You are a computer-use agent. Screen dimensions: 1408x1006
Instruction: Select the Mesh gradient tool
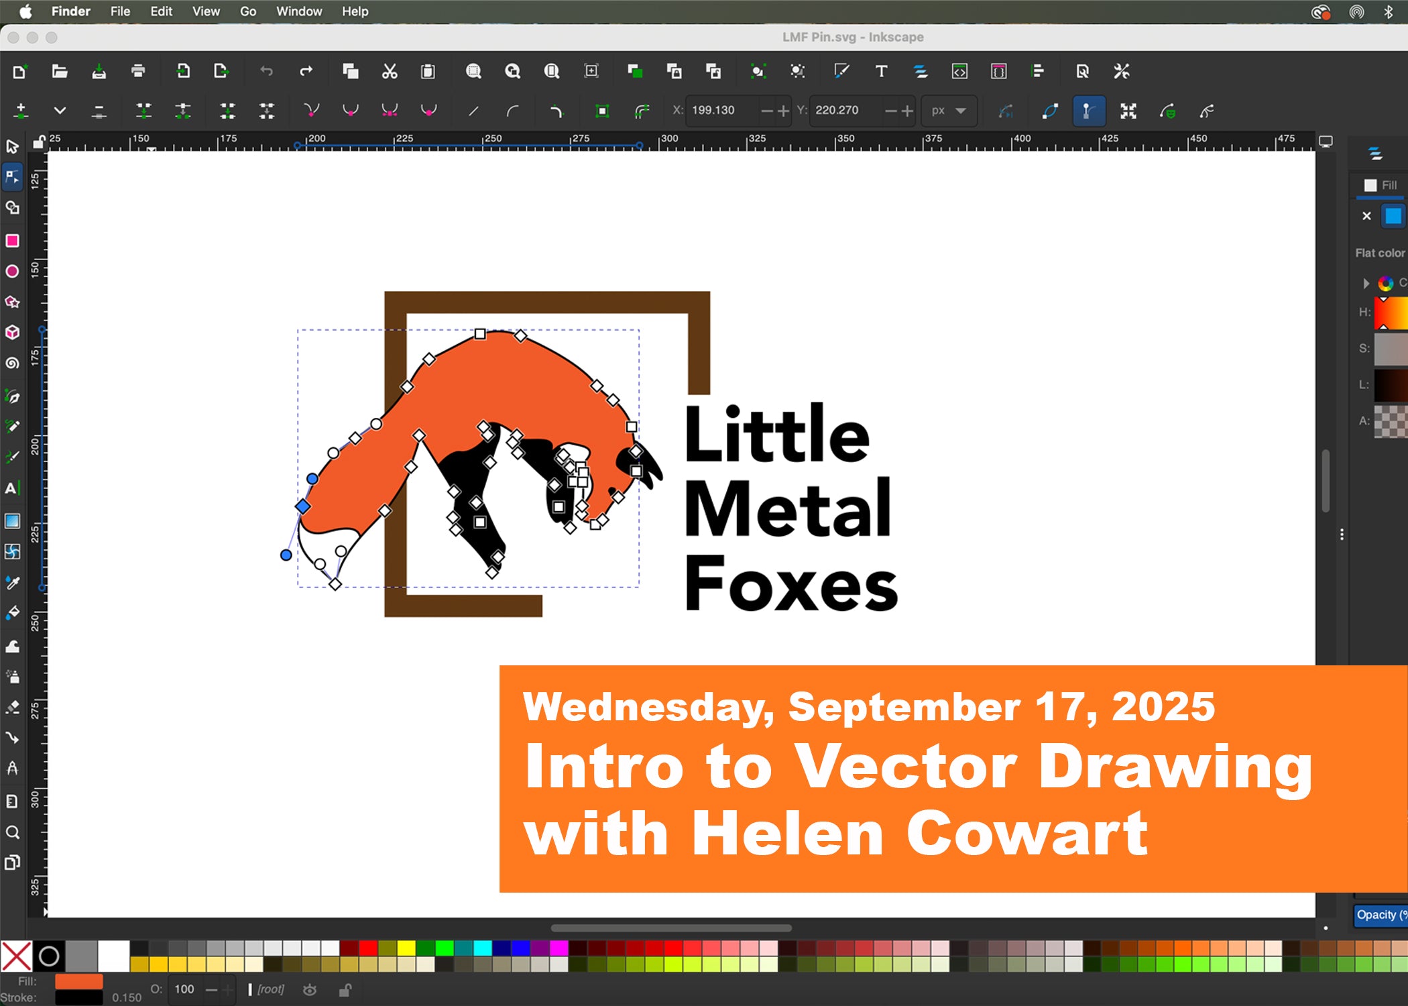[12, 552]
